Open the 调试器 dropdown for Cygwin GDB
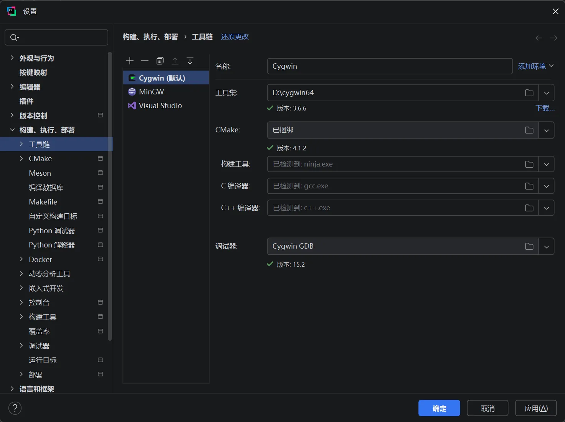Image resolution: width=565 pixels, height=422 pixels. (547, 246)
